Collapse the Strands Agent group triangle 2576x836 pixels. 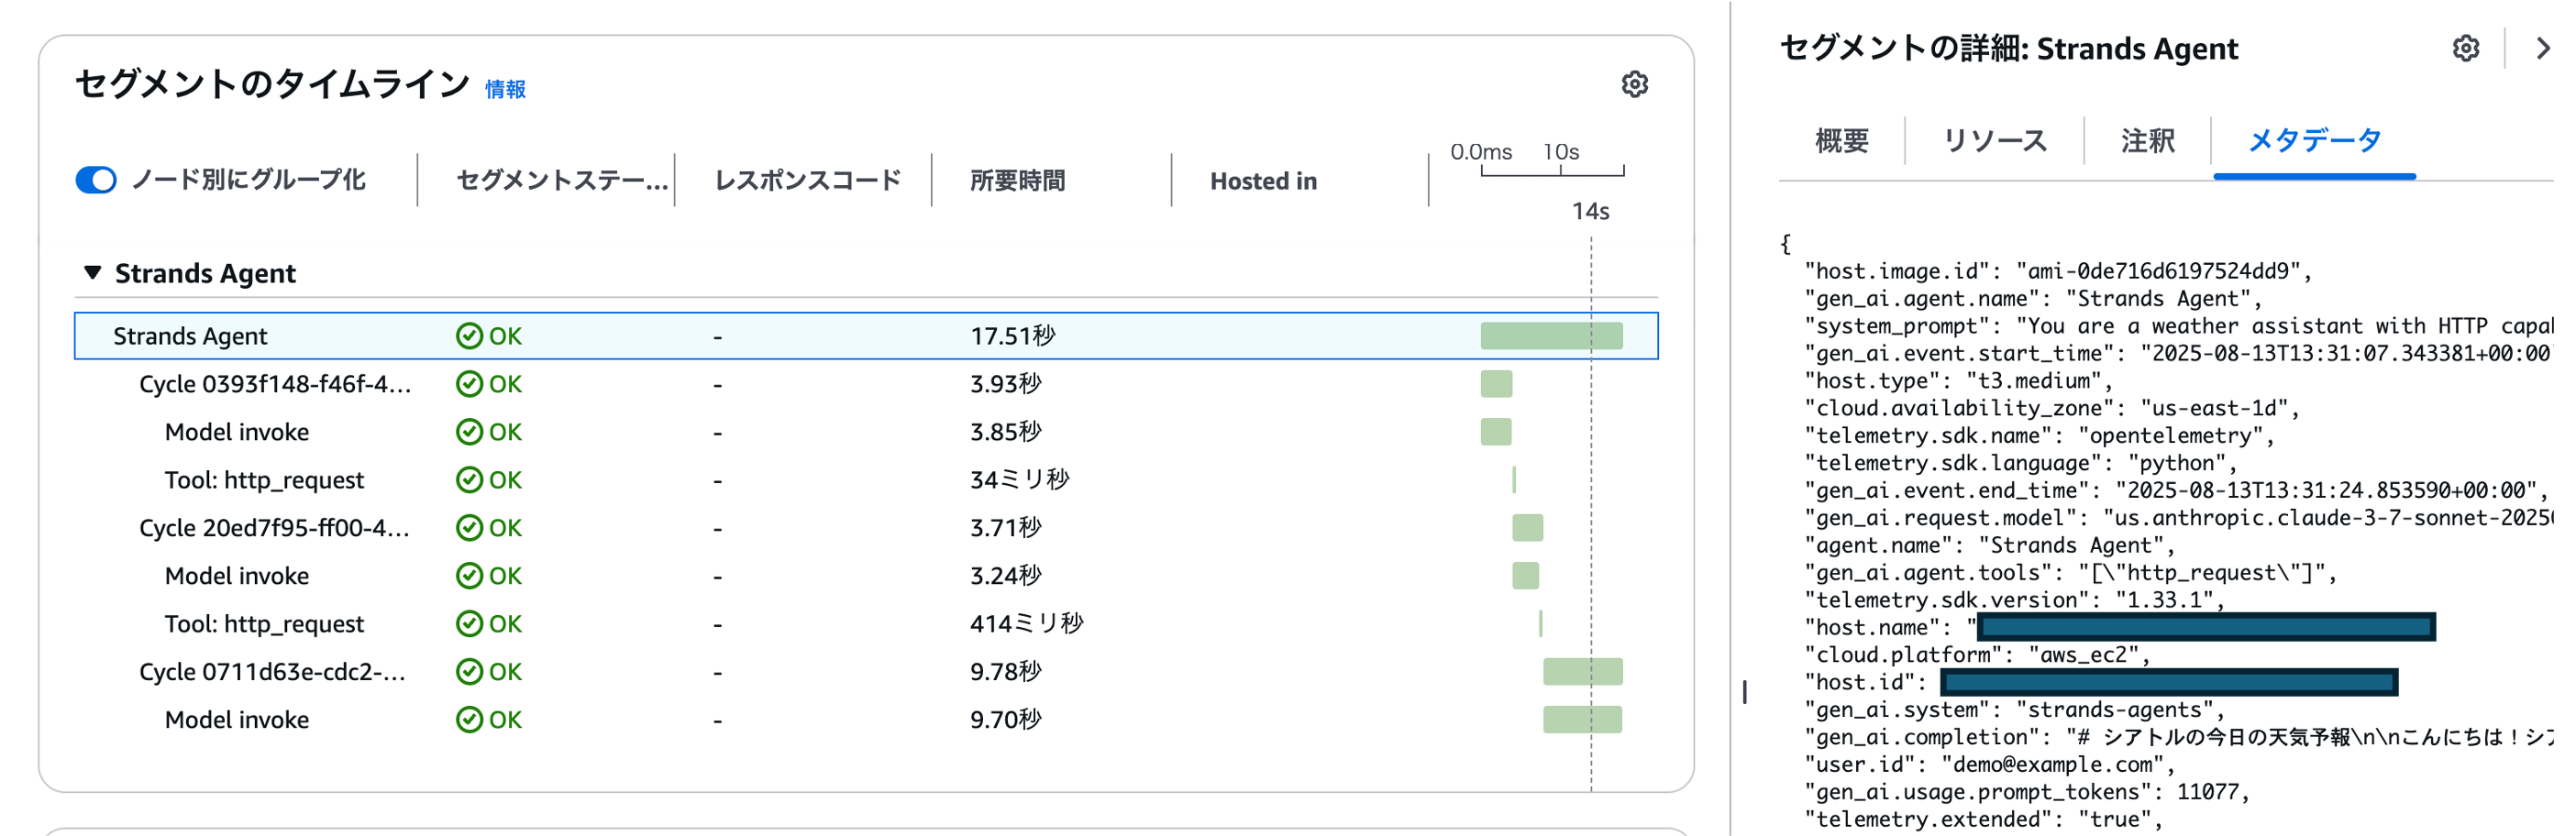point(93,273)
